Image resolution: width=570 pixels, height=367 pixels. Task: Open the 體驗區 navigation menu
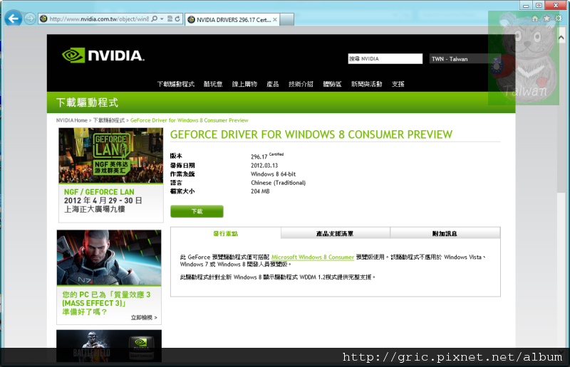[332, 84]
